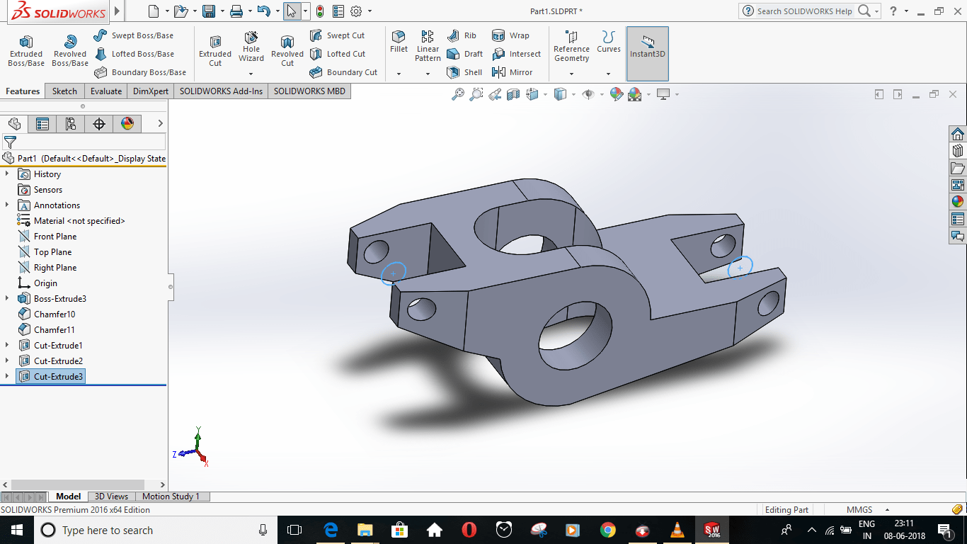Open the Motion Study 1 tab
This screenshot has height=544, width=967.
tap(171, 496)
